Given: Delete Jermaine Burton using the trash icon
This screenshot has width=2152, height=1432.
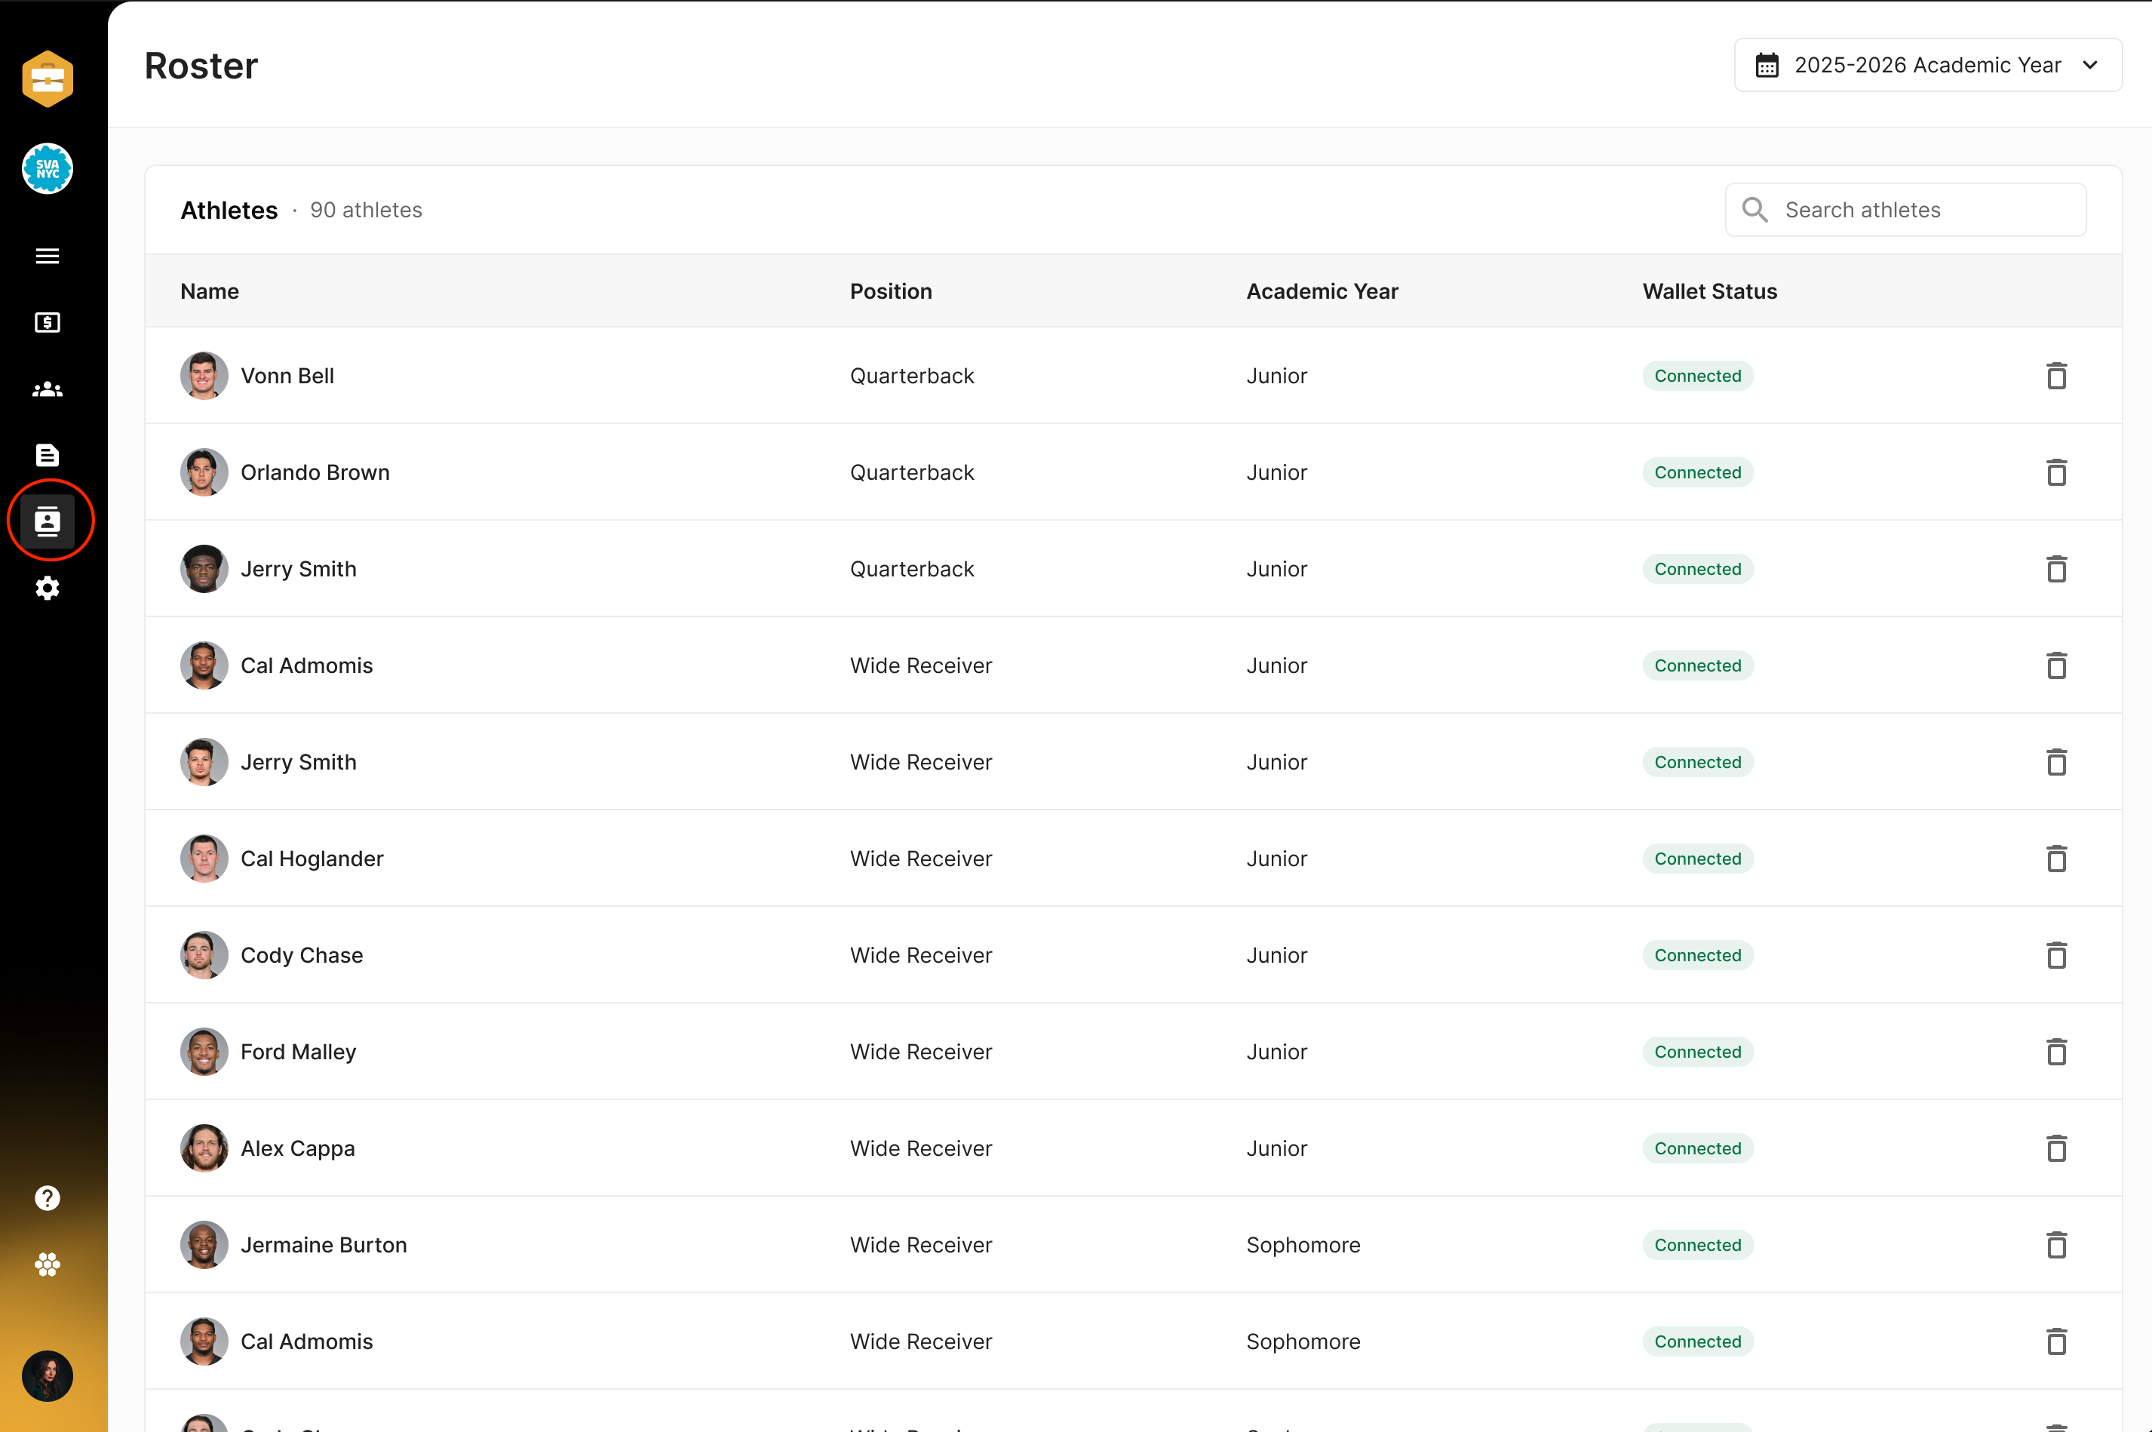Looking at the screenshot, I should pyautogui.click(x=2056, y=1244).
